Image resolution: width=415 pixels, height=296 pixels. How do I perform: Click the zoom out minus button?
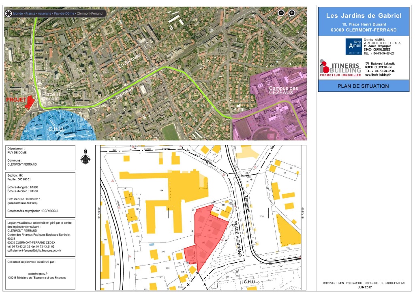coord(281,13)
